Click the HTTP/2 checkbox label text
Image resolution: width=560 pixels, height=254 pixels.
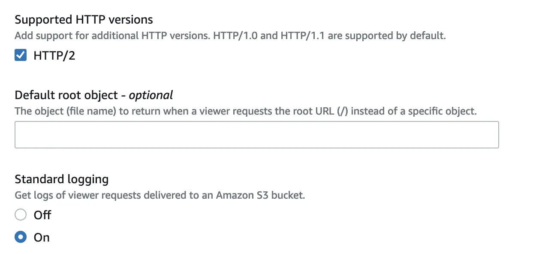click(54, 56)
